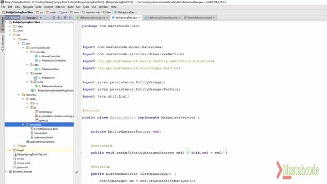Image resolution: width=327 pixels, height=184 pixels.
Task: Click the MahasiswaController class icon in tree
Action: [36, 60]
